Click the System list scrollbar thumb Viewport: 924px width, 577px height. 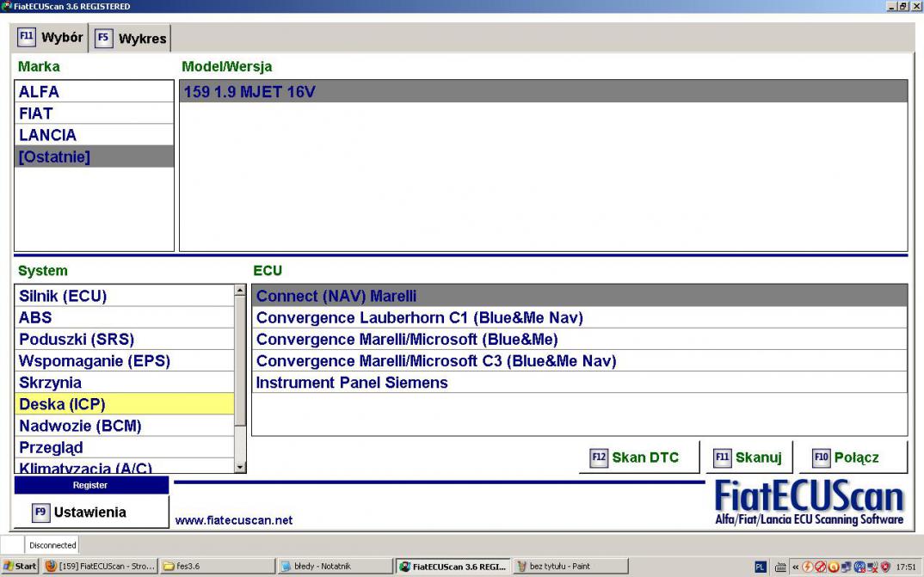coord(240,361)
